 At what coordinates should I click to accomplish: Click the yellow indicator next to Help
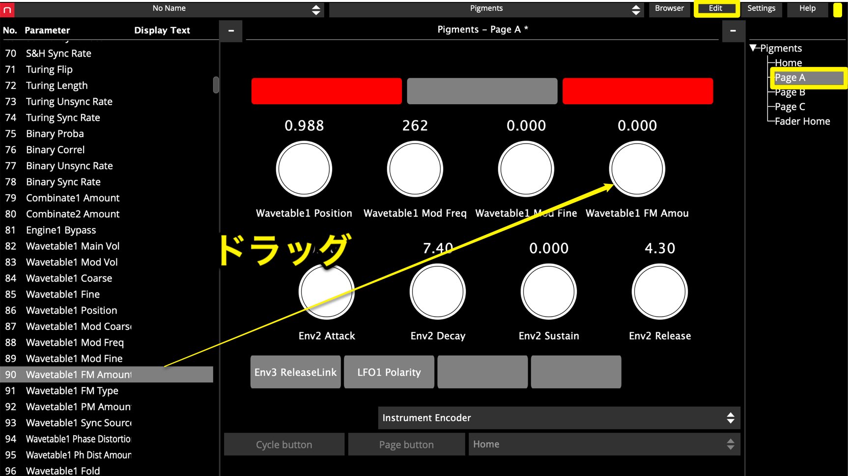(x=838, y=9)
